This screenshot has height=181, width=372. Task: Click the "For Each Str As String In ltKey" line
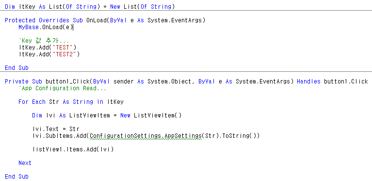click(71, 102)
